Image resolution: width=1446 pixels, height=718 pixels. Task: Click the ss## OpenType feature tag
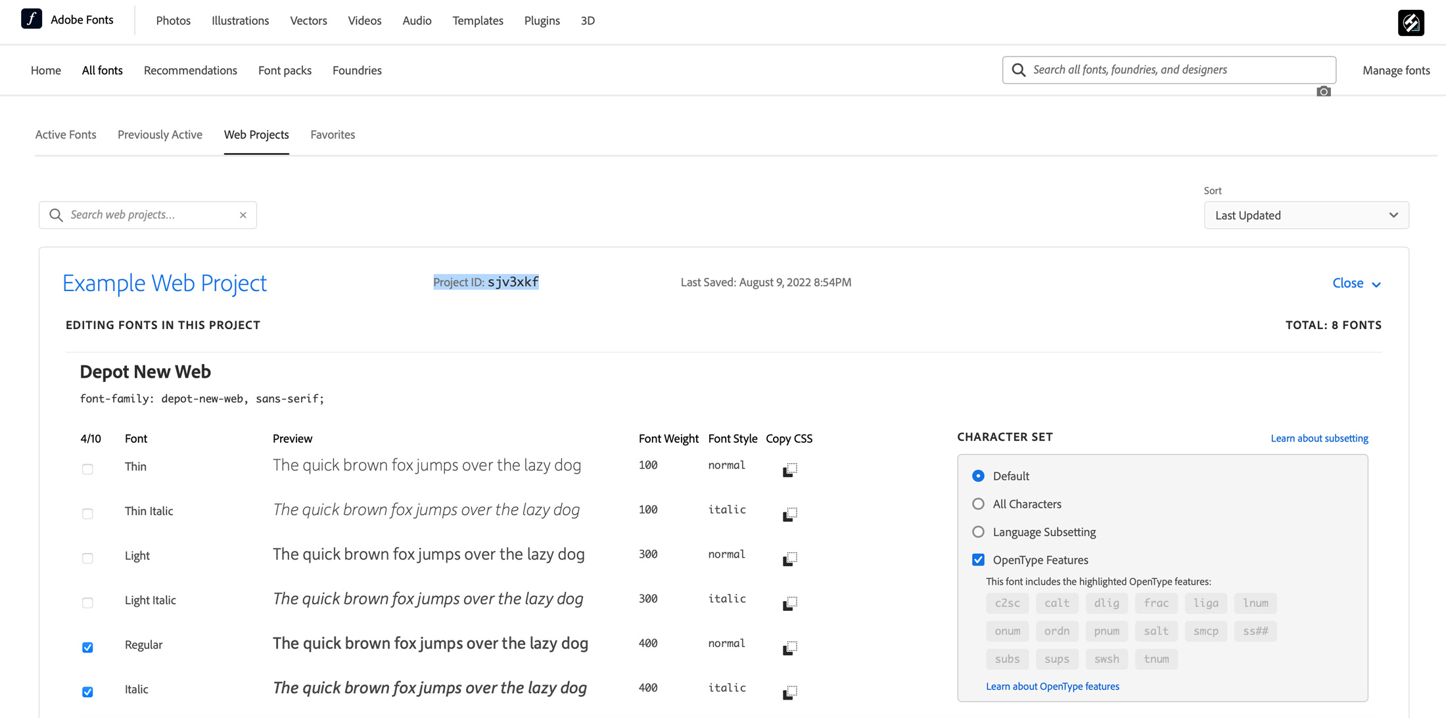1255,631
